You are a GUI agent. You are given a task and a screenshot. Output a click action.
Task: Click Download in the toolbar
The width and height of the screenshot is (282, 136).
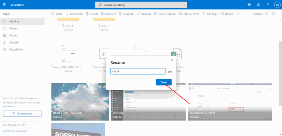74,14
